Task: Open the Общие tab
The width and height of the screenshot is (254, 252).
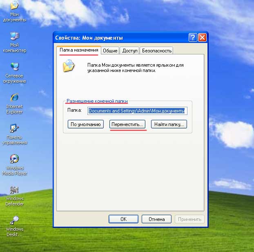Action: click(x=110, y=51)
